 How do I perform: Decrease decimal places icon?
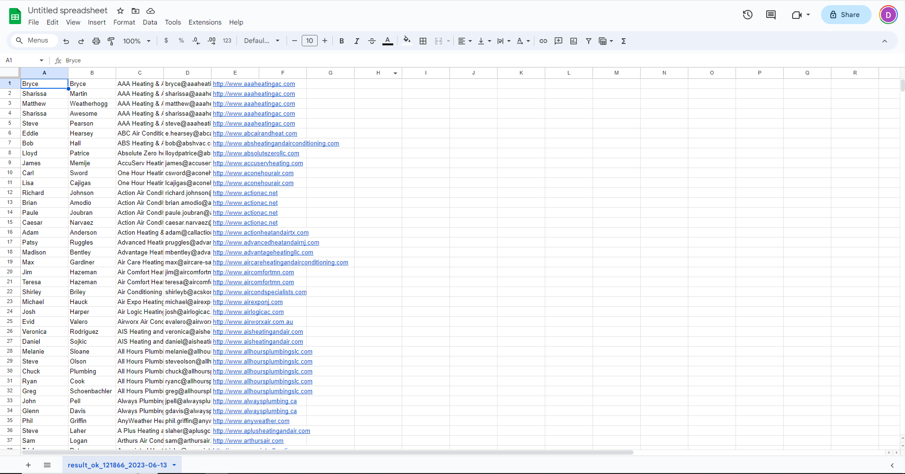click(x=196, y=41)
